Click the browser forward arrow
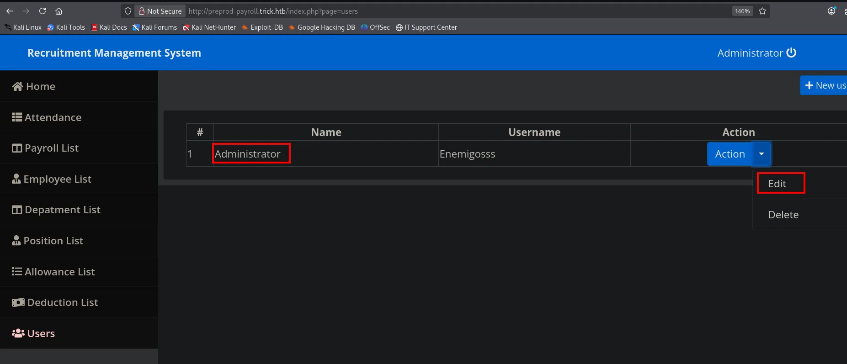Viewport: 847px width, 364px height. coord(26,11)
